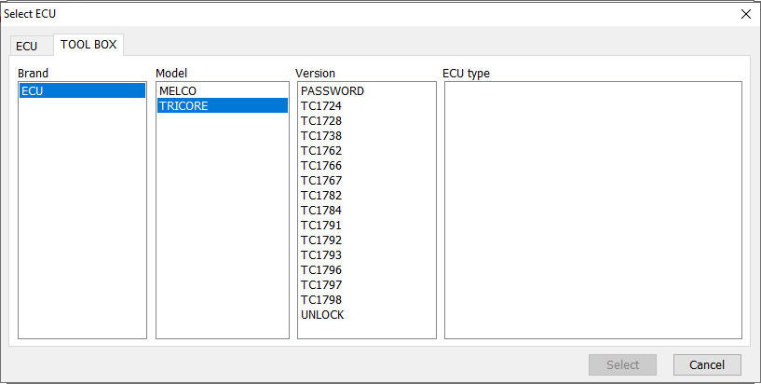Choose version TC1797

point(320,285)
